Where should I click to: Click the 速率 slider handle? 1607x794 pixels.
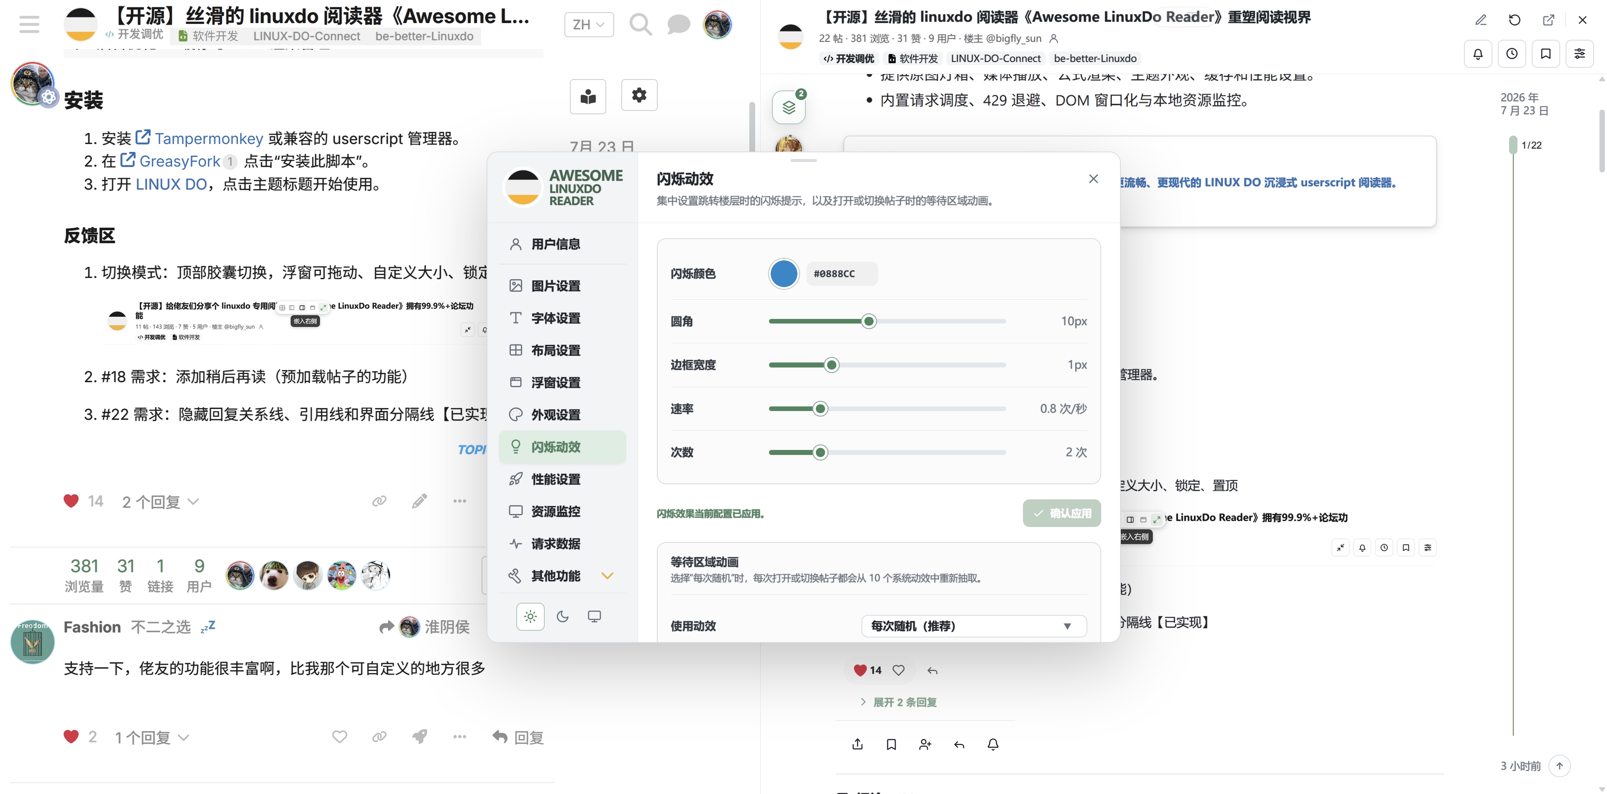(x=820, y=408)
